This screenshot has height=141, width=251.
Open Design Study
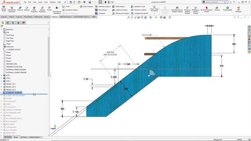coord(4,9)
